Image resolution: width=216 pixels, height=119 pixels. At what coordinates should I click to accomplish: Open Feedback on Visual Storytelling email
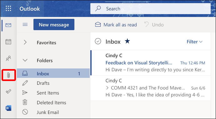[151, 63]
